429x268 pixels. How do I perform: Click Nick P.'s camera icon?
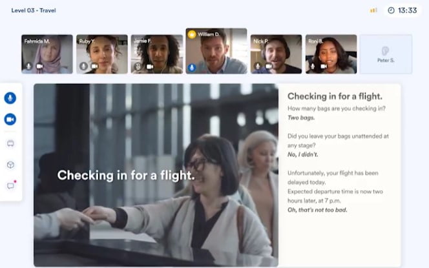click(268, 66)
